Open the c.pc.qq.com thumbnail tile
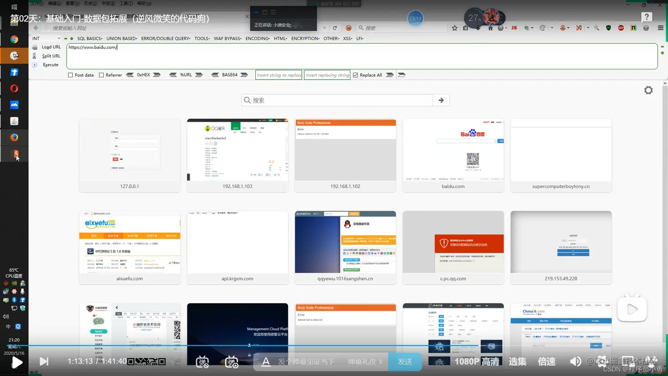The width and height of the screenshot is (668, 376). (x=453, y=247)
